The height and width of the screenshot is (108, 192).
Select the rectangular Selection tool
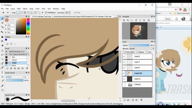click(2, 51)
